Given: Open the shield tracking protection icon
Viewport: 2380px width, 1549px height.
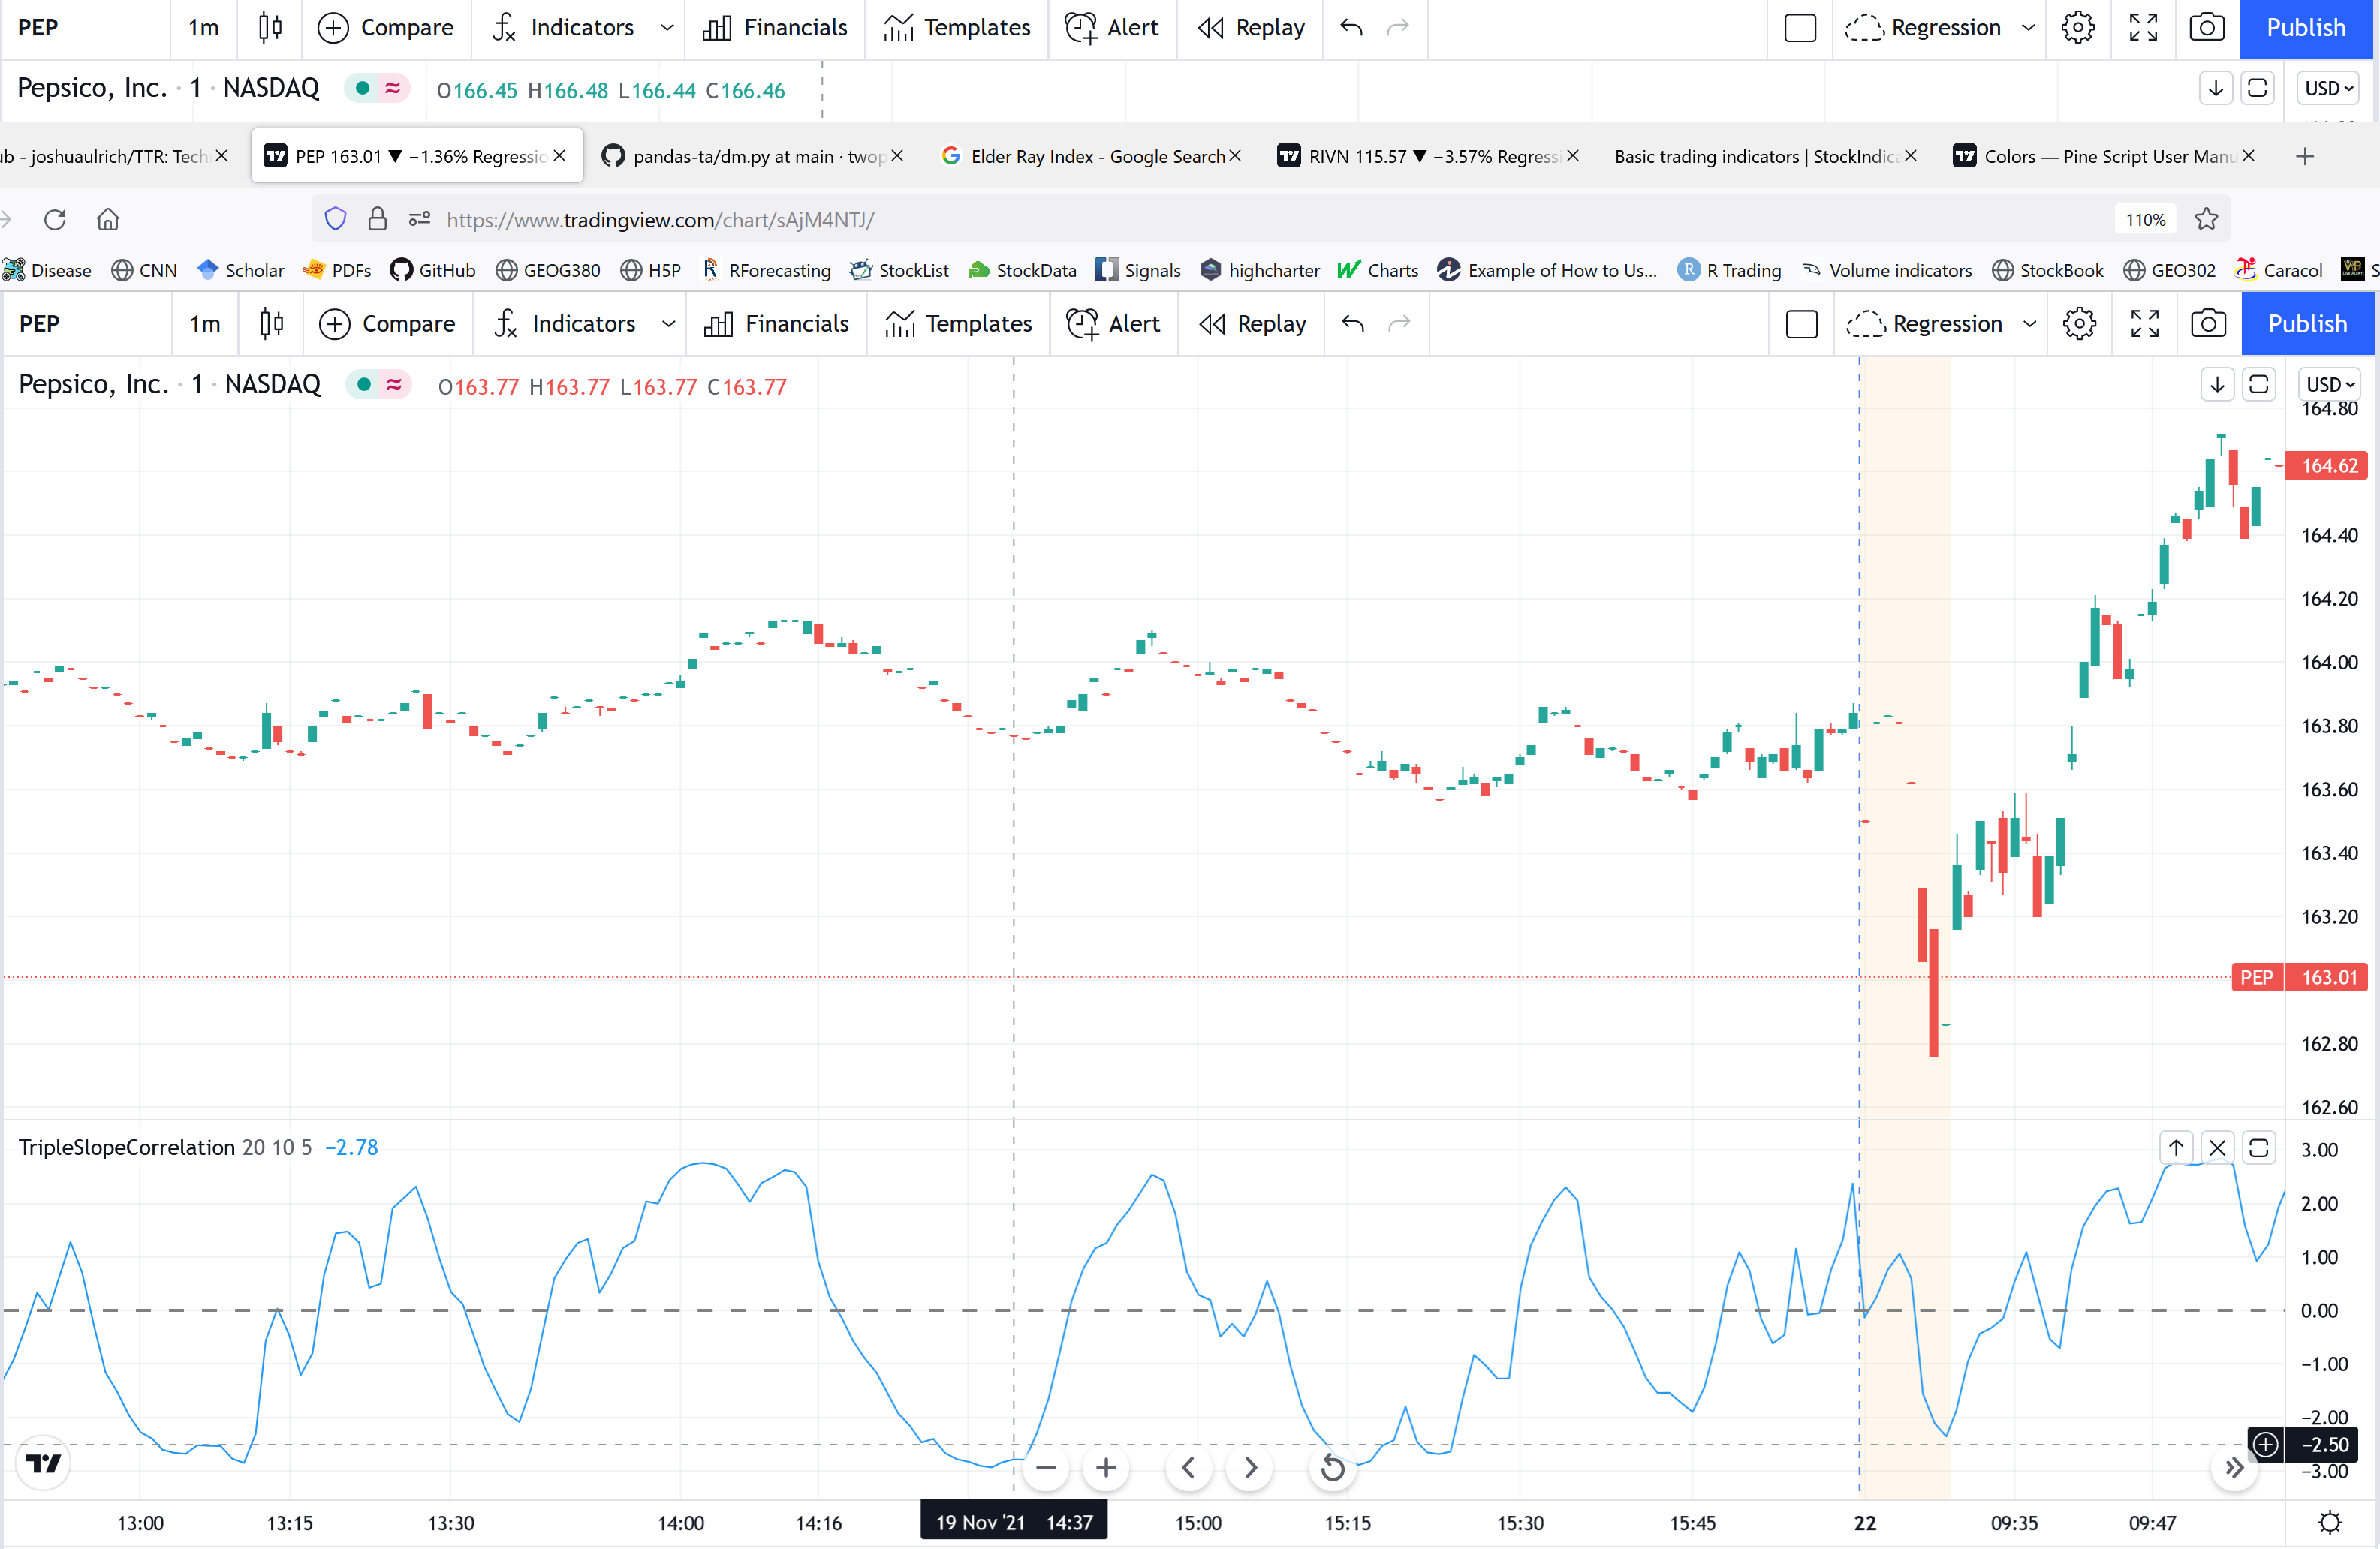Looking at the screenshot, I should (x=335, y=219).
